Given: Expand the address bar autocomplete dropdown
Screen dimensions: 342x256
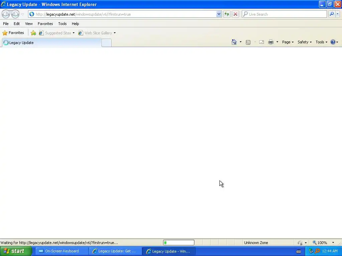Looking at the screenshot, I should coord(219,14).
